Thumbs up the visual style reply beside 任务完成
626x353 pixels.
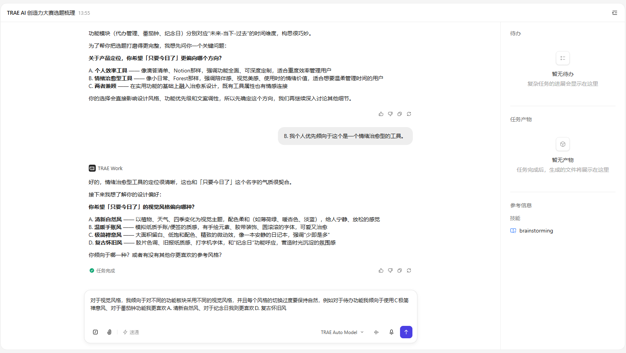[381, 270]
